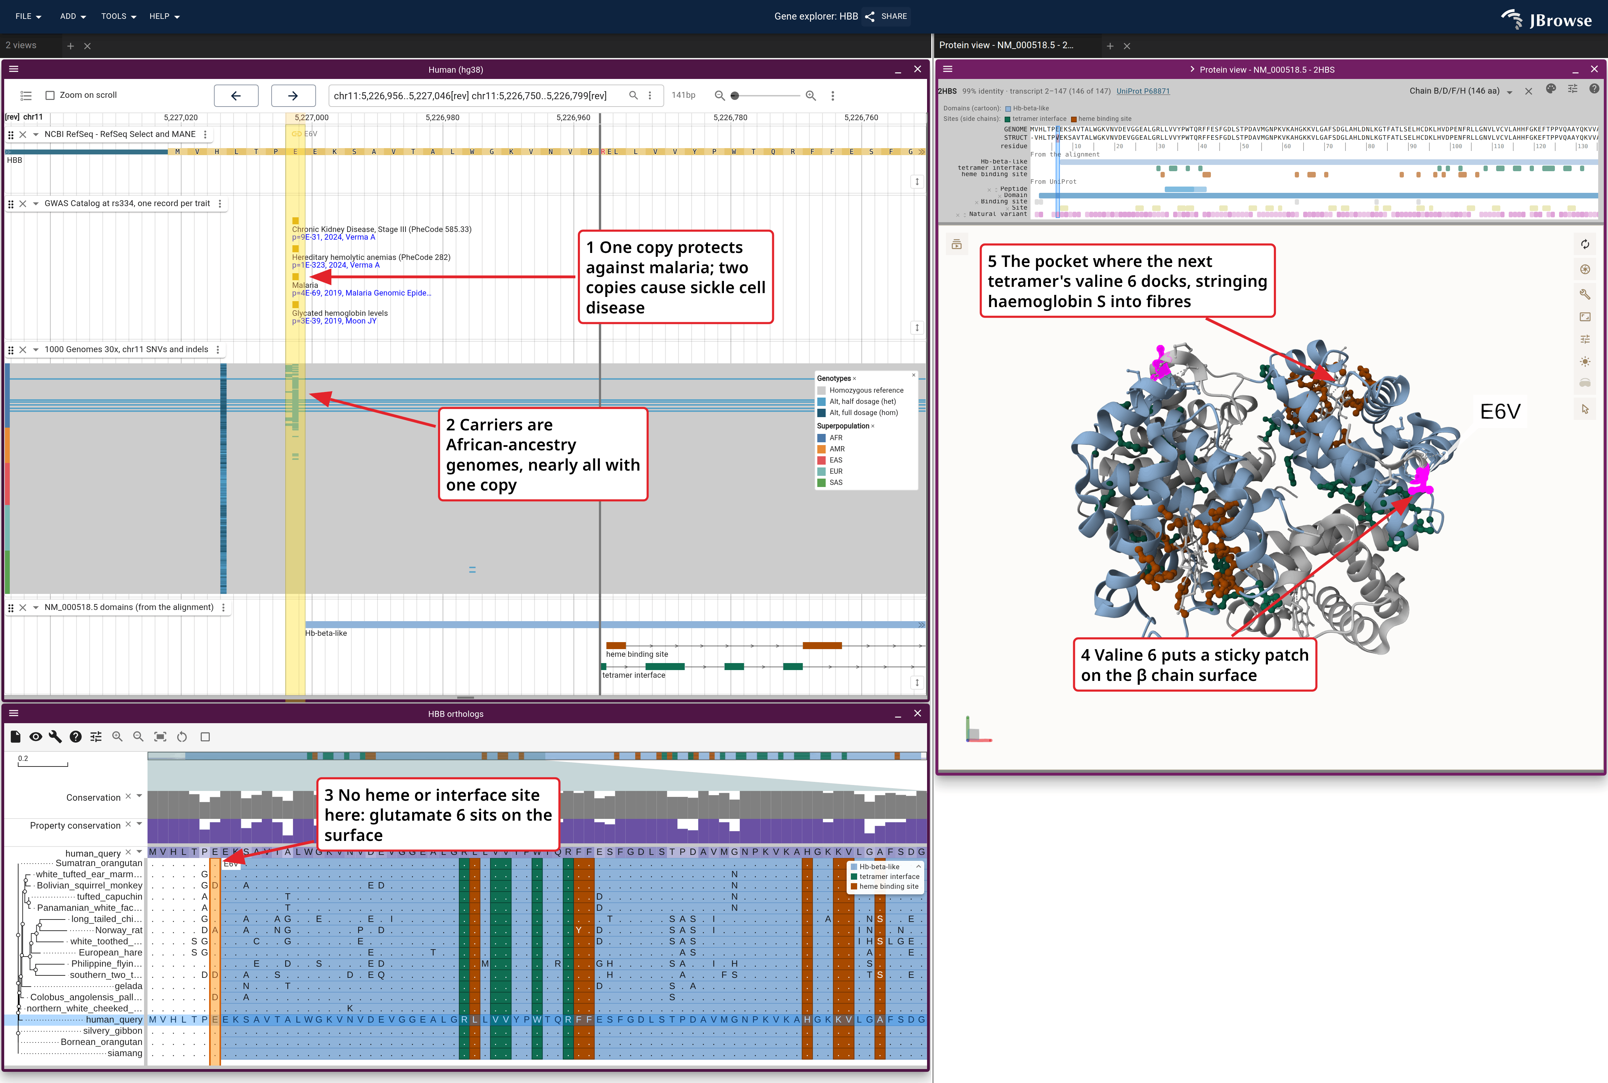Open the wrench tools in HBB orthologs toolbar
This screenshot has height=1083, width=1608.
click(55, 737)
